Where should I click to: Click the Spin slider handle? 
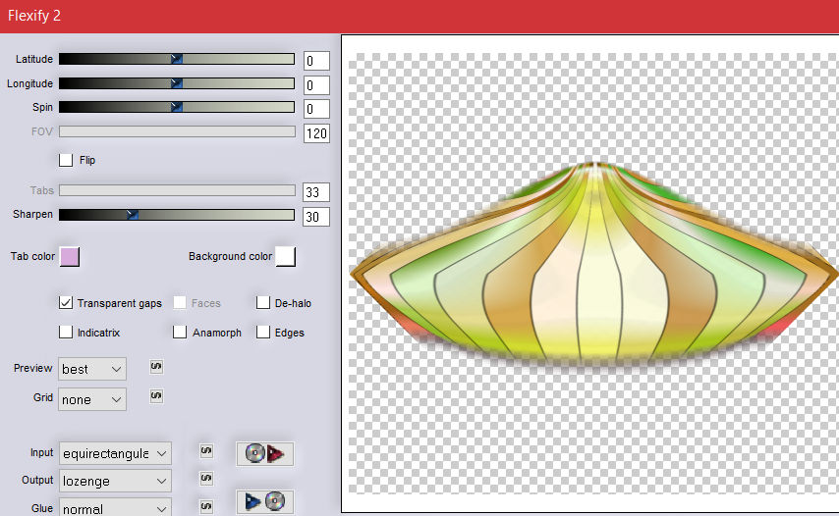click(x=177, y=107)
